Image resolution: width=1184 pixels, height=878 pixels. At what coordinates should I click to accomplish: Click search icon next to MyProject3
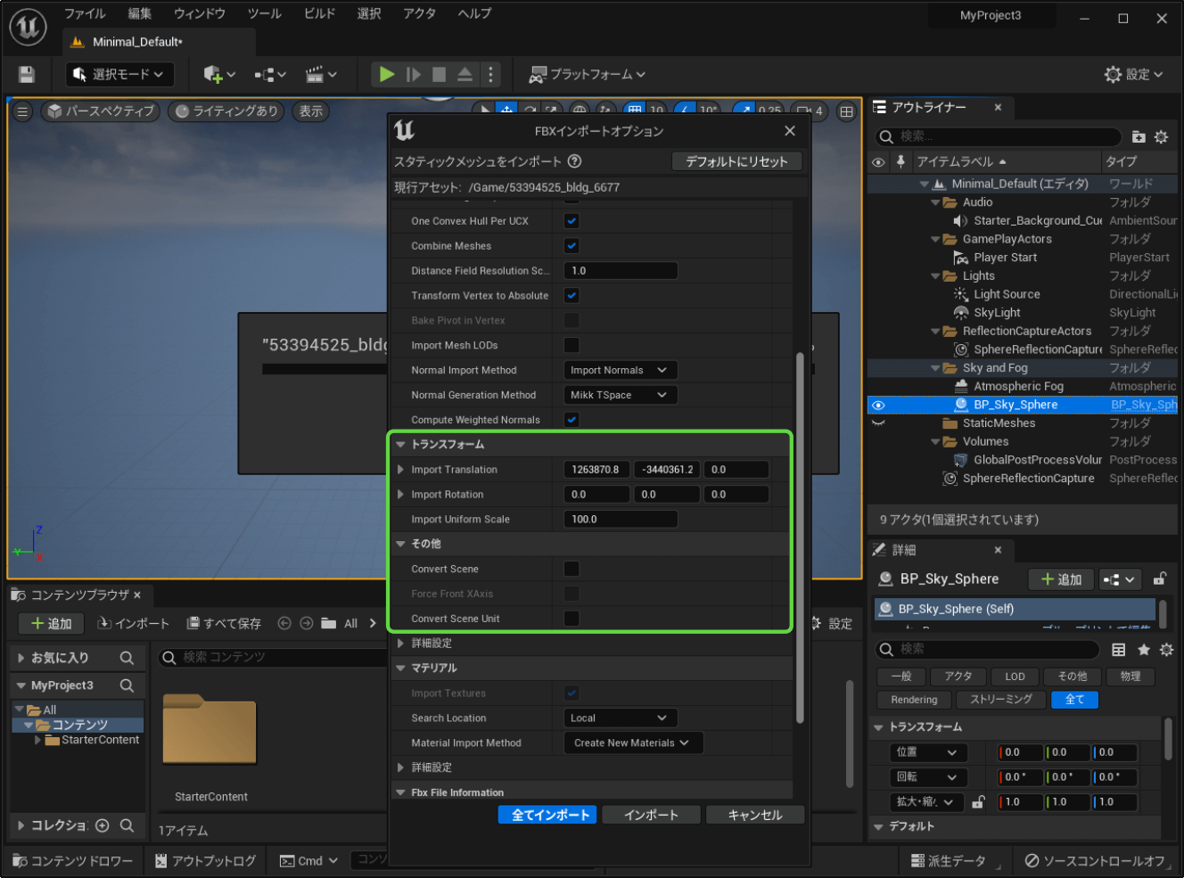pos(127,685)
